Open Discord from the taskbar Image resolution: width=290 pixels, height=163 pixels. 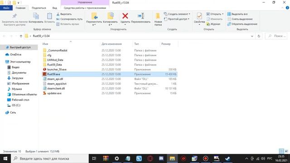161,158
